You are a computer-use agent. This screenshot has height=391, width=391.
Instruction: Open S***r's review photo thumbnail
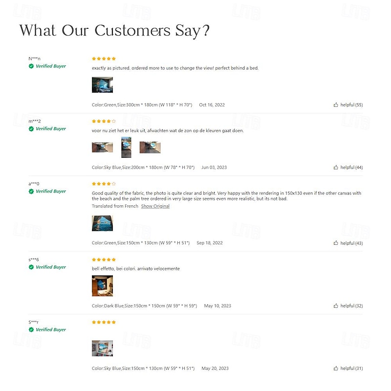coord(102,348)
